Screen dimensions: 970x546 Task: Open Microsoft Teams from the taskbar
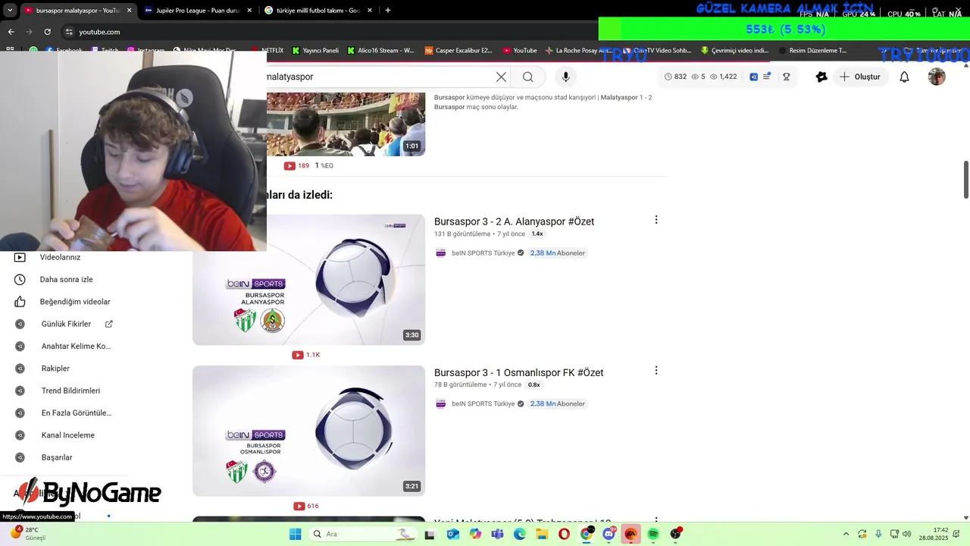[497, 534]
